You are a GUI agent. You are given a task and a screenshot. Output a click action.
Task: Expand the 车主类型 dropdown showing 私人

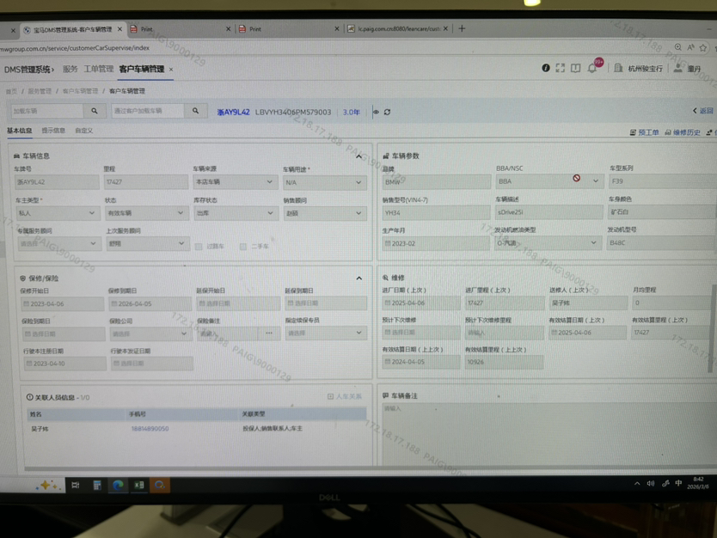pos(57,213)
